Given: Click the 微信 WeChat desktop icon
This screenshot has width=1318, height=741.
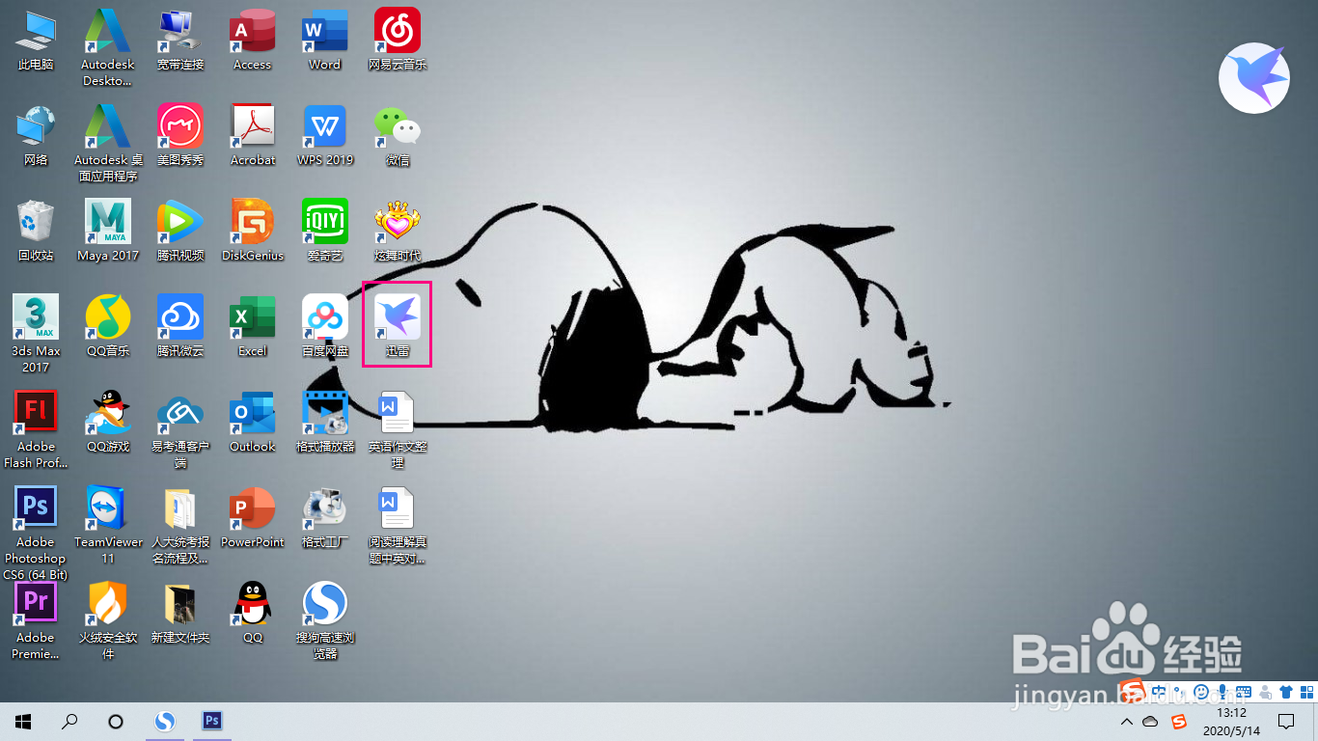Looking at the screenshot, I should click(398, 136).
